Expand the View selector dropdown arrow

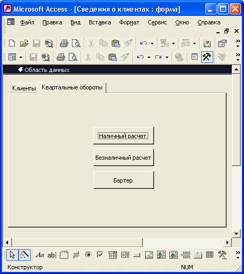coord(21,57)
